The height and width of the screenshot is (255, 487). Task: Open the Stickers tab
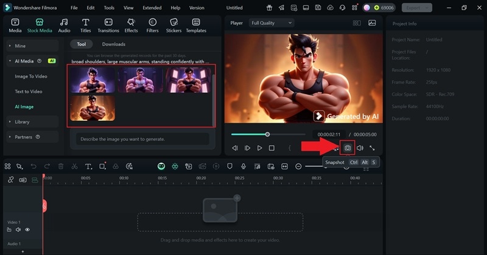point(173,25)
